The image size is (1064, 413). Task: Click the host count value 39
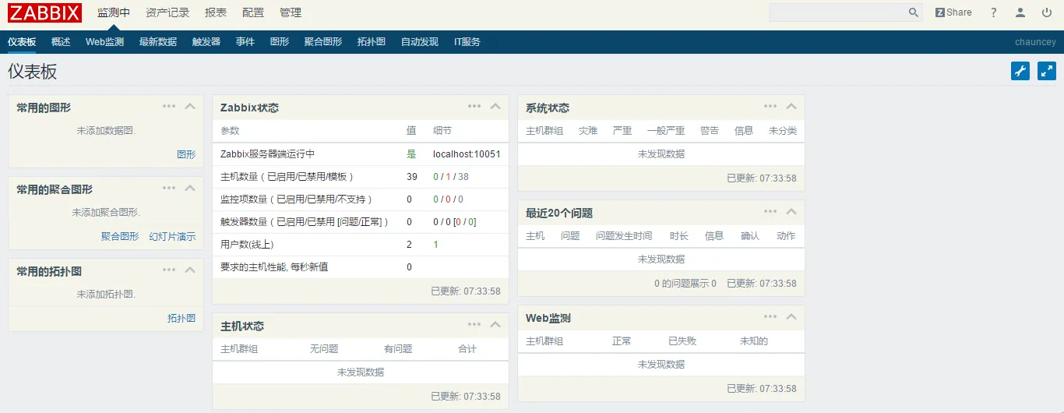click(x=412, y=177)
